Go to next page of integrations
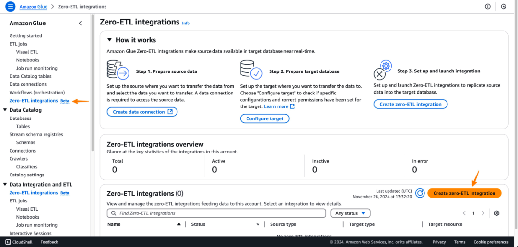The image size is (518, 247). click(483, 213)
